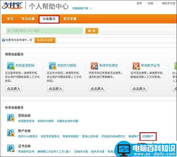Screen dimensions: 177x157
Task: Click 取消数字证书 under 证书自助
Action: [26, 152]
